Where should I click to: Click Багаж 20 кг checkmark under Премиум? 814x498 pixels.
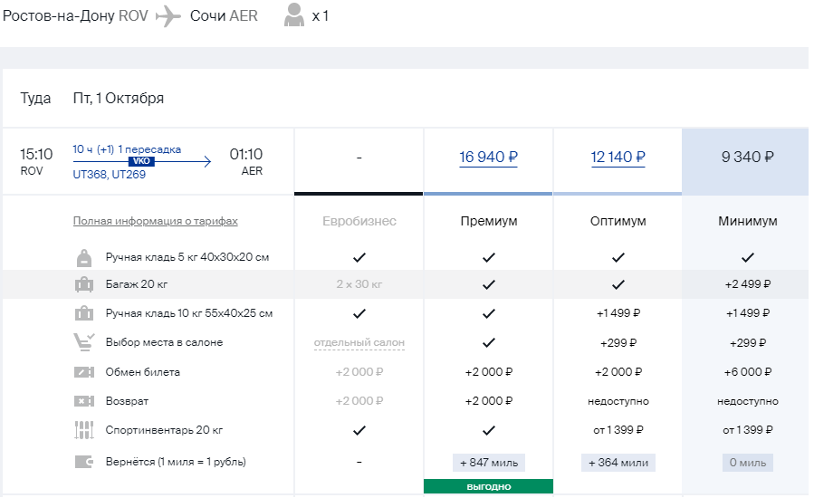(x=489, y=284)
